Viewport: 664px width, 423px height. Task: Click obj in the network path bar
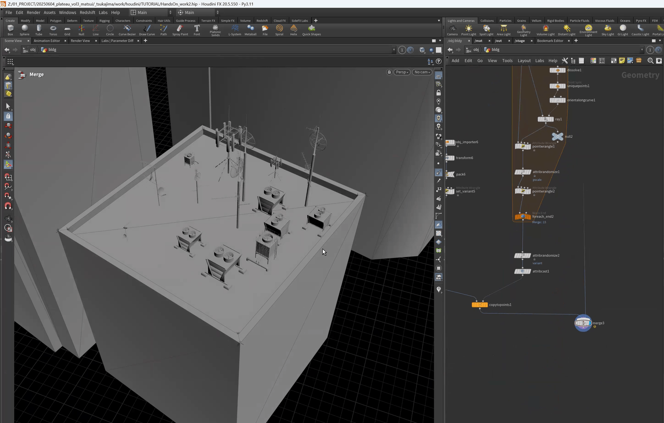(476, 50)
